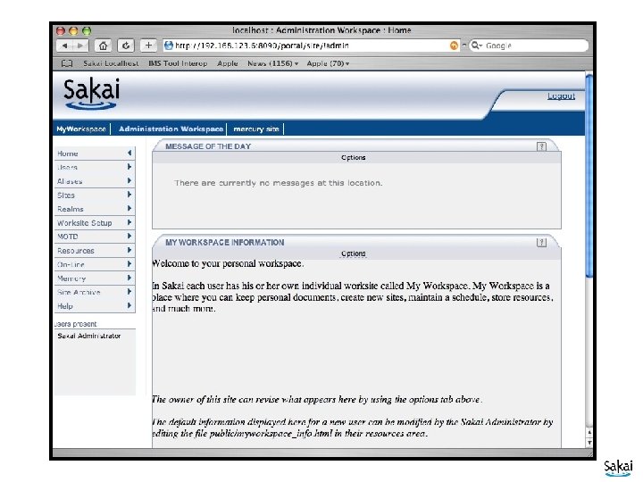Click Options under Message of the Day
This screenshot has width=643, height=482.
pos(353,157)
